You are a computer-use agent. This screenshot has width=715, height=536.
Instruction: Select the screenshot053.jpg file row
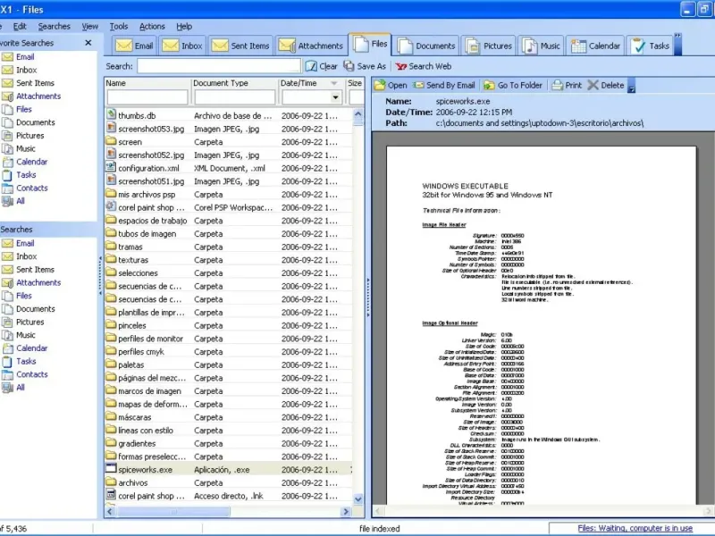[x=229, y=129]
